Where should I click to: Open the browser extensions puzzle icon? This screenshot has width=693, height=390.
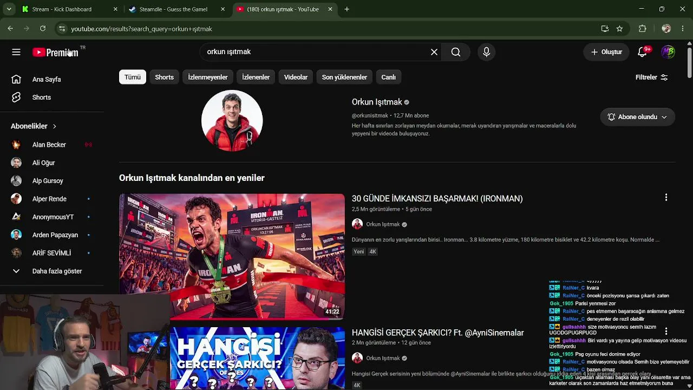pyautogui.click(x=643, y=29)
